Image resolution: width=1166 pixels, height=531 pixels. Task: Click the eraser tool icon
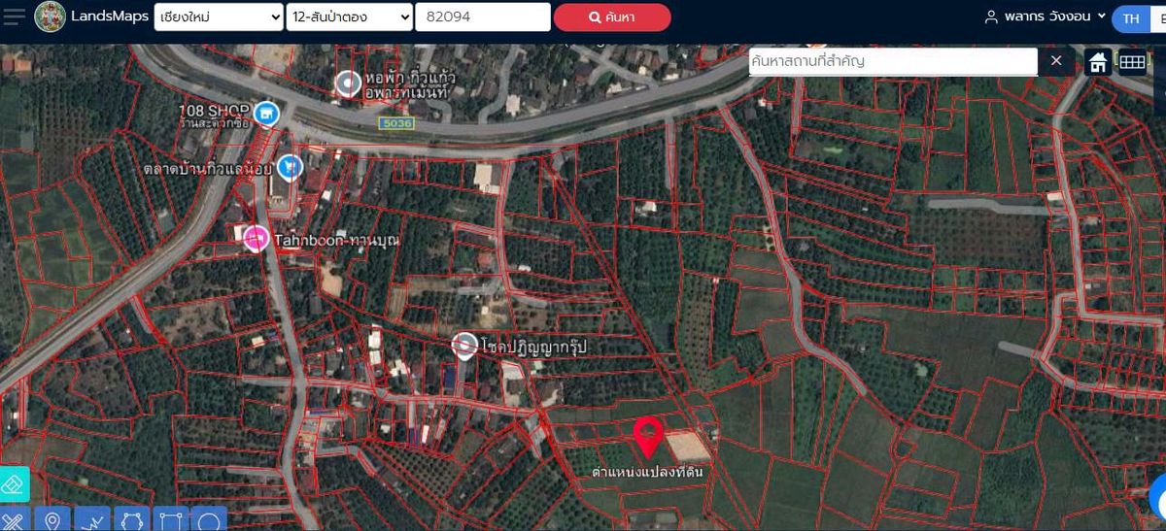point(14,484)
